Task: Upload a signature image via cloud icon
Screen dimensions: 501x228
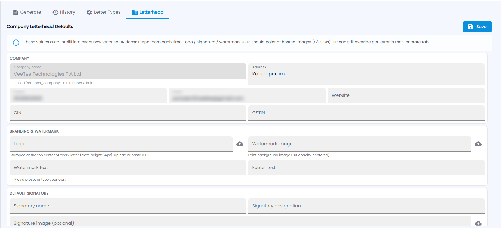Action: tap(478, 223)
